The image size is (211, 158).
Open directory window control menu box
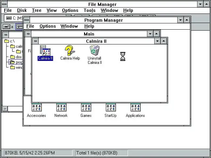coord(6,35)
